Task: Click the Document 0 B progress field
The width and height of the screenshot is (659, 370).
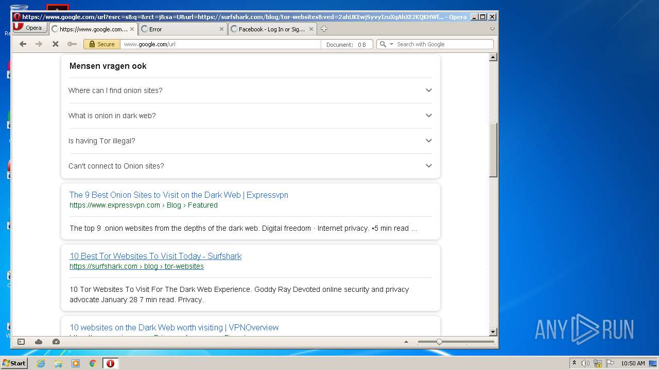Action: tap(347, 44)
